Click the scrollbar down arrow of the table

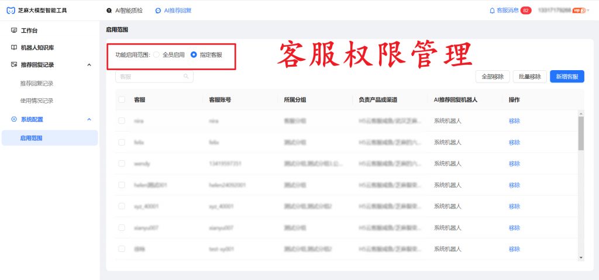click(x=581, y=258)
